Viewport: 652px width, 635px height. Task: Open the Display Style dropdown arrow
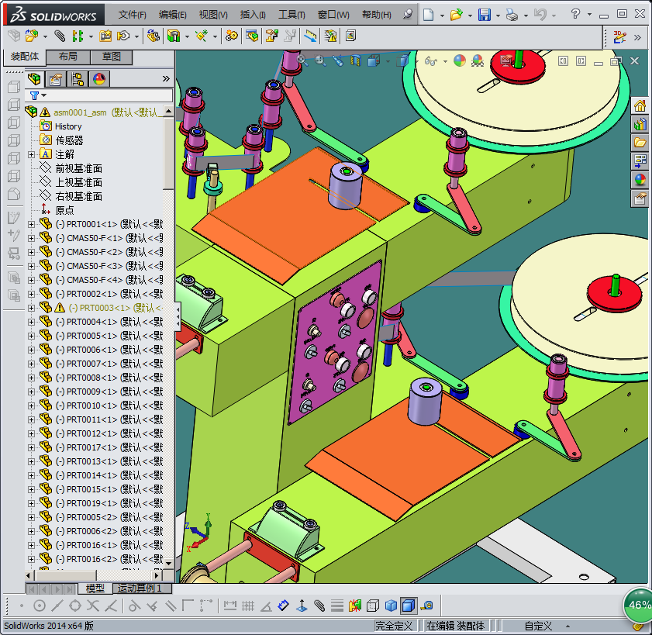417,61
